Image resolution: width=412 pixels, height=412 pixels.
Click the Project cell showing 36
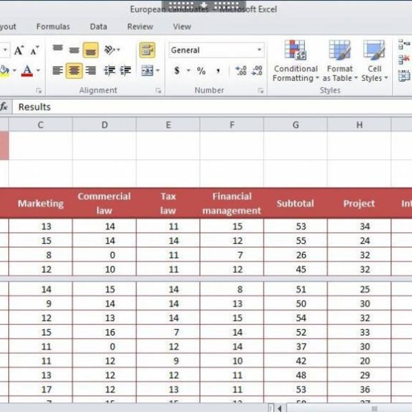[359, 389]
